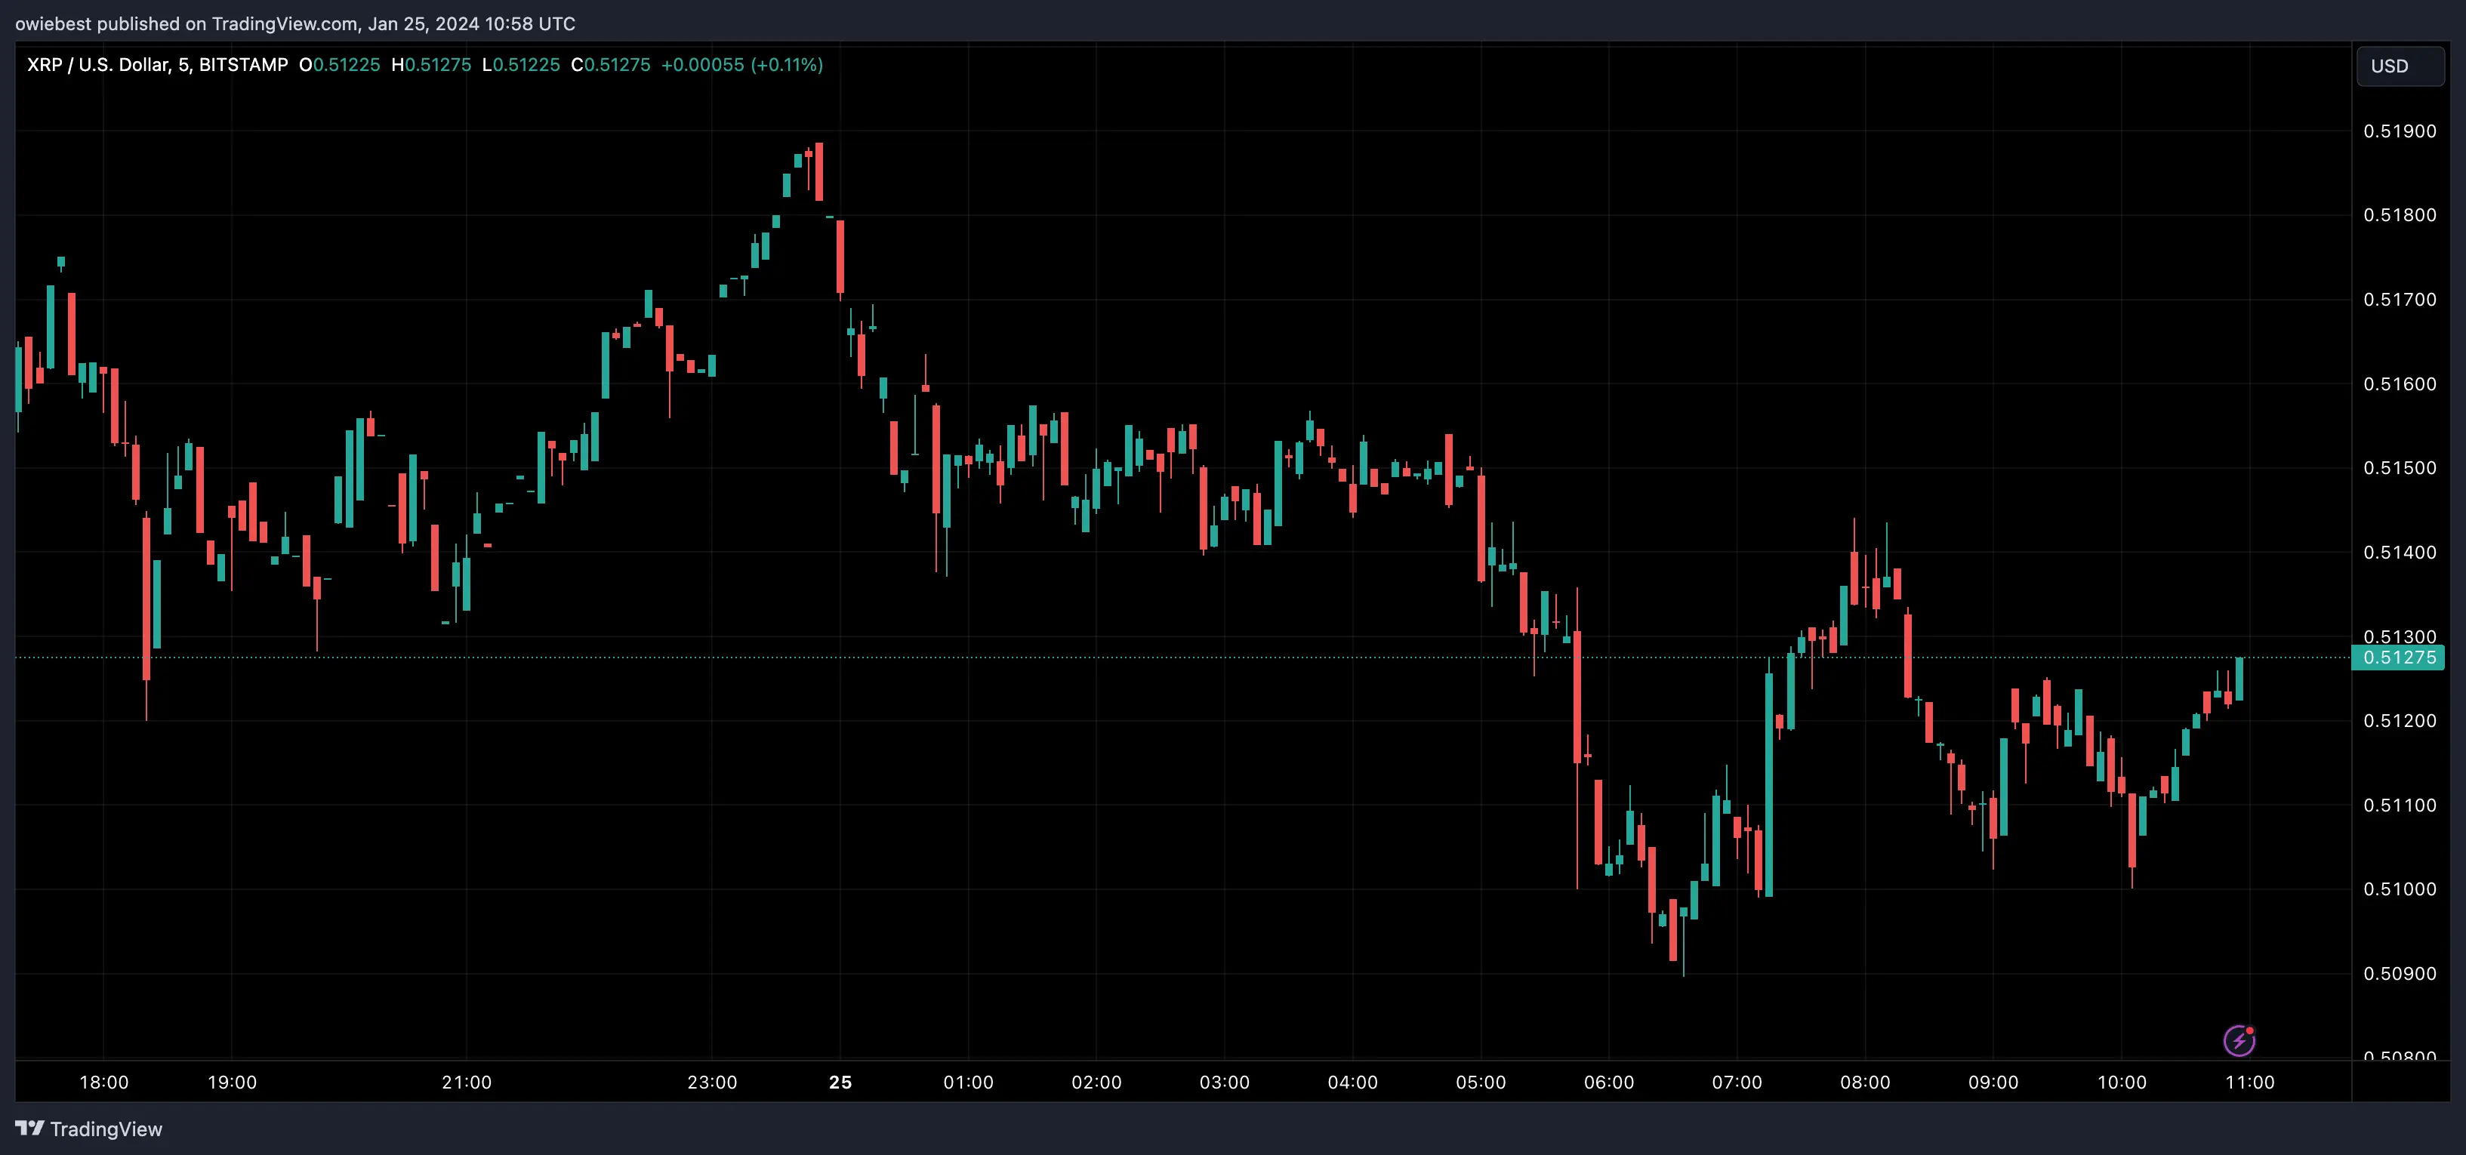Click the 0.51700 price axis label
The image size is (2466, 1155).
pos(2399,300)
